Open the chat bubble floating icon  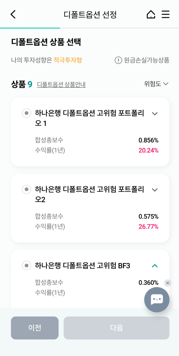(x=157, y=299)
